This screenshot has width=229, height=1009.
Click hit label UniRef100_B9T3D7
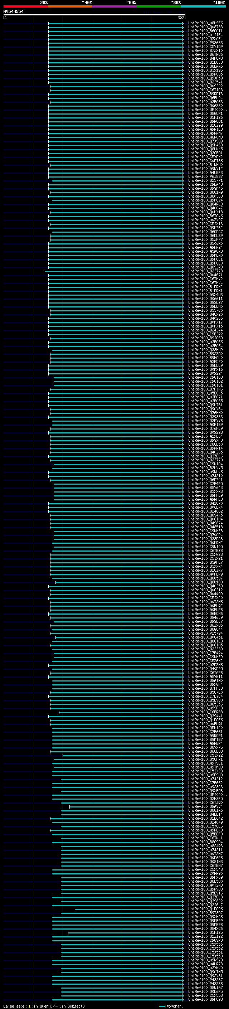[205, 913]
